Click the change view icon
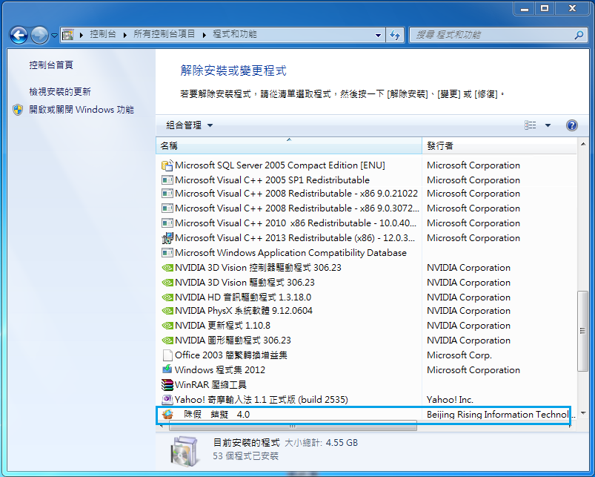The image size is (595, 477). click(x=530, y=125)
